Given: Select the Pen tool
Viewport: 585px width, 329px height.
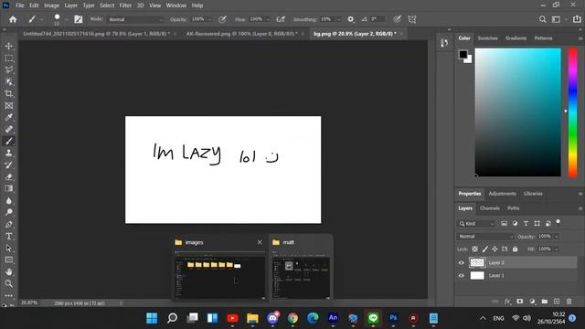Looking at the screenshot, I should 9,225.
